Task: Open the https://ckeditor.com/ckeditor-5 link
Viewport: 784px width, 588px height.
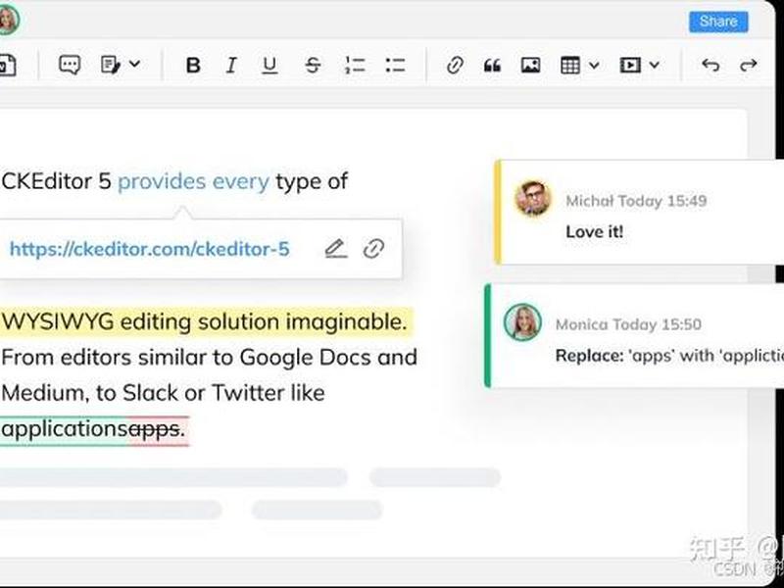Action: click(150, 249)
